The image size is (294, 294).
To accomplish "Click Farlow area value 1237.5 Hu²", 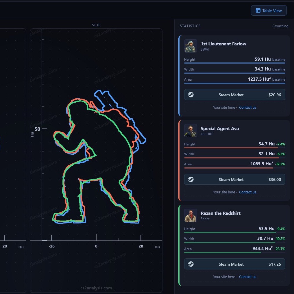I will tap(259, 79).
